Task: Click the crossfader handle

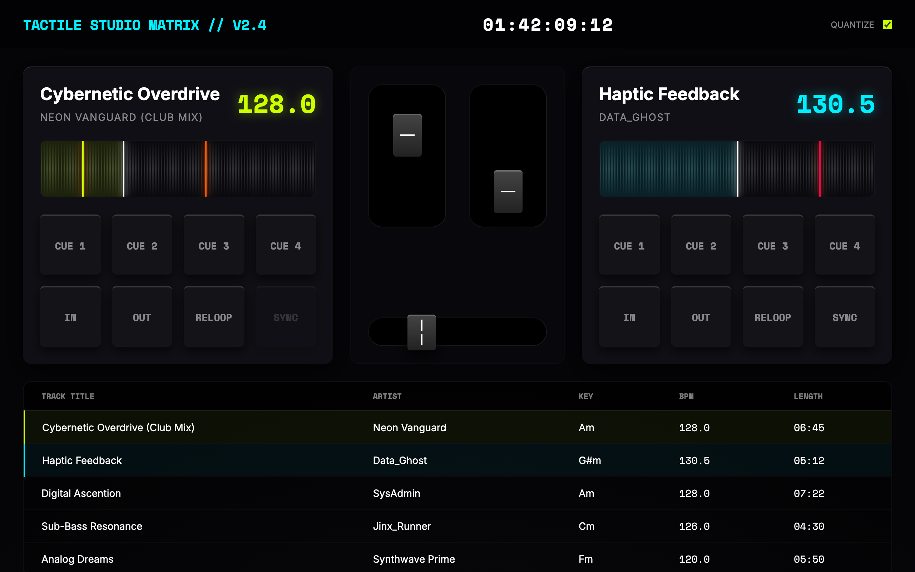Action: coord(422,332)
